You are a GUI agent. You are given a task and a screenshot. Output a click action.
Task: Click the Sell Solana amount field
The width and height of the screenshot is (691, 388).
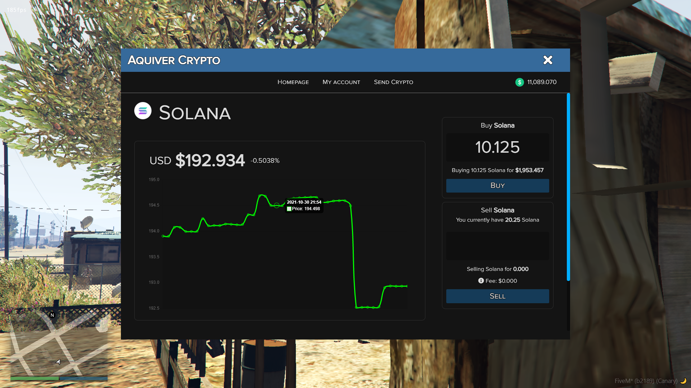tap(497, 246)
